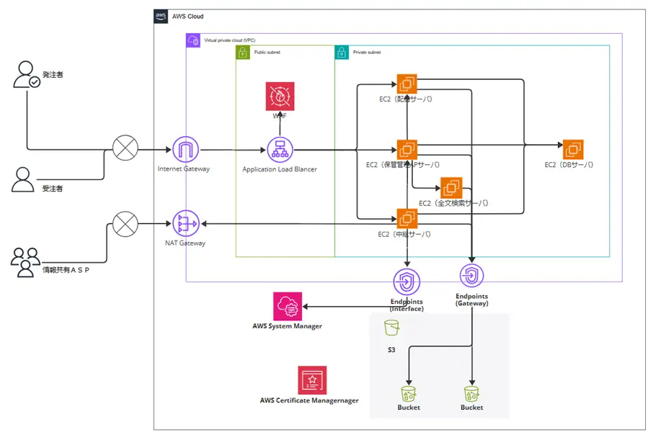648x432 pixels.
Task: Click the EC2 保管管理APサーバ instance icon
Action: (x=407, y=150)
